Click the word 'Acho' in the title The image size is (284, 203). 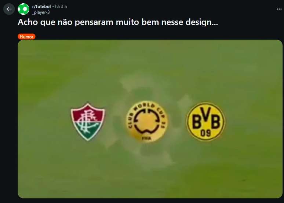coord(28,22)
